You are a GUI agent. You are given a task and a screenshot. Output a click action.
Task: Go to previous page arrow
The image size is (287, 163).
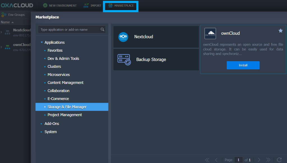click(x=216, y=160)
